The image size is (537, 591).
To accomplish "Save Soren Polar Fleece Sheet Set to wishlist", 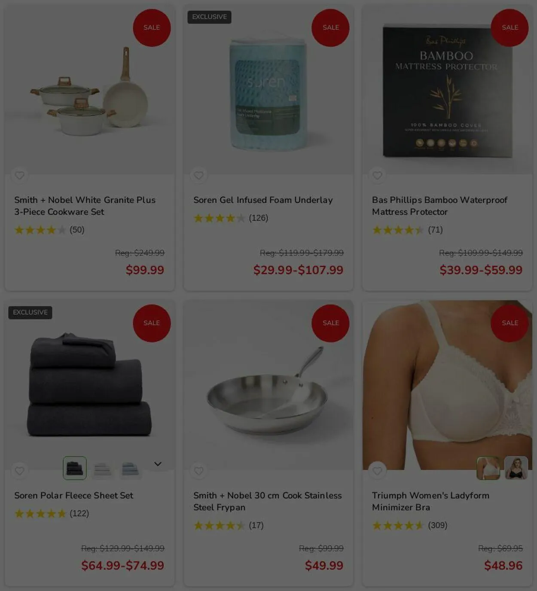I will [x=19, y=471].
